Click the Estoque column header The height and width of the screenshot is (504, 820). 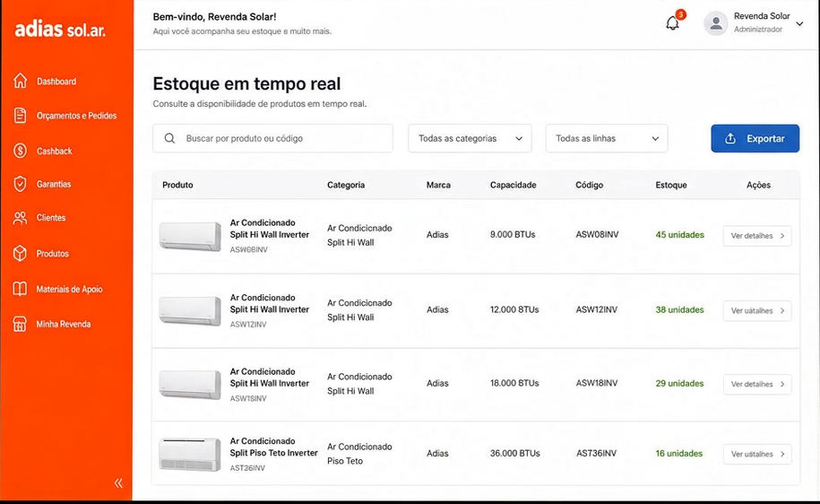(x=671, y=185)
